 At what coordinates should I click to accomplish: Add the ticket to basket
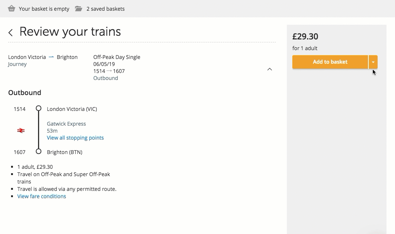330,62
